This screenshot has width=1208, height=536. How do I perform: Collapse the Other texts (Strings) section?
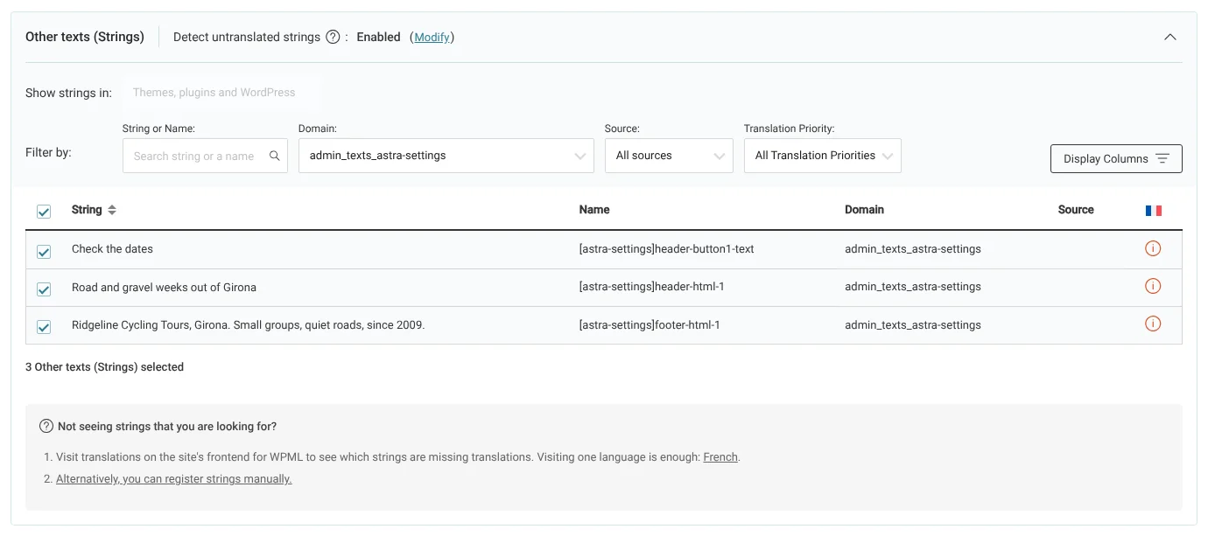tap(1169, 37)
